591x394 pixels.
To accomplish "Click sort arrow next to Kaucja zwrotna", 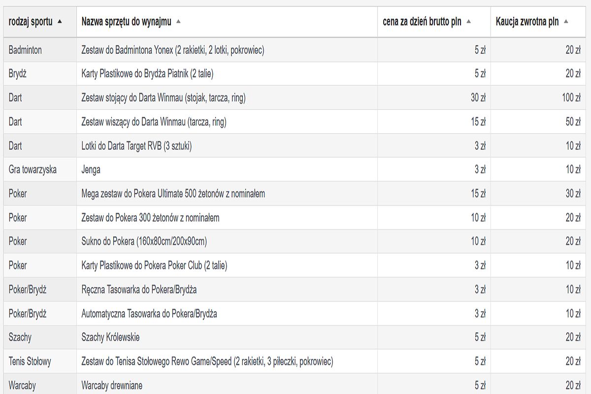I will [566, 22].
